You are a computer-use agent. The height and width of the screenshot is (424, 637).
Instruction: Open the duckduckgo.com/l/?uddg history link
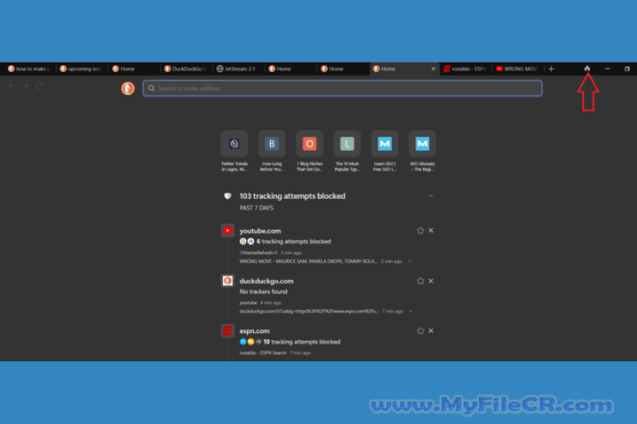(x=309, y=311)
